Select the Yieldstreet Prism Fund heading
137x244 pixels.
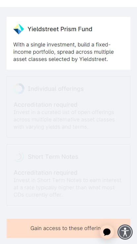[x=60, y=29]
